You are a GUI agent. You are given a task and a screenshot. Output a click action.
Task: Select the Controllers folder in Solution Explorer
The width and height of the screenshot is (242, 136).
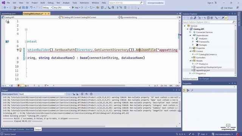[201, 58]
